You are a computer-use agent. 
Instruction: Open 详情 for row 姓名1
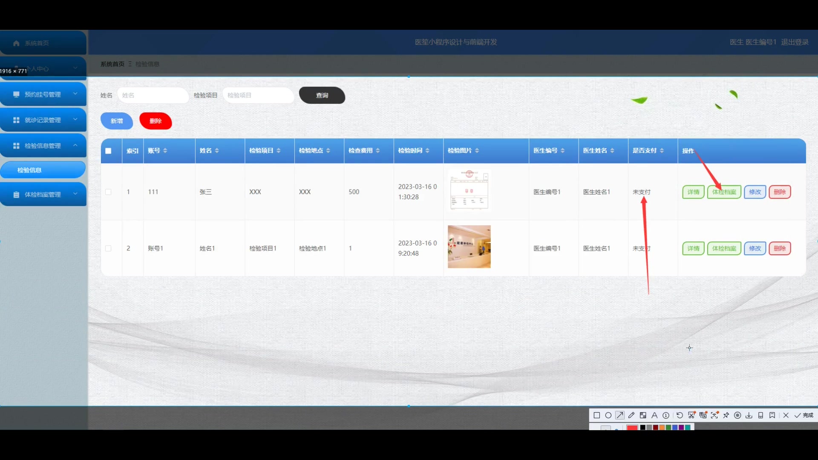(693, 248)
